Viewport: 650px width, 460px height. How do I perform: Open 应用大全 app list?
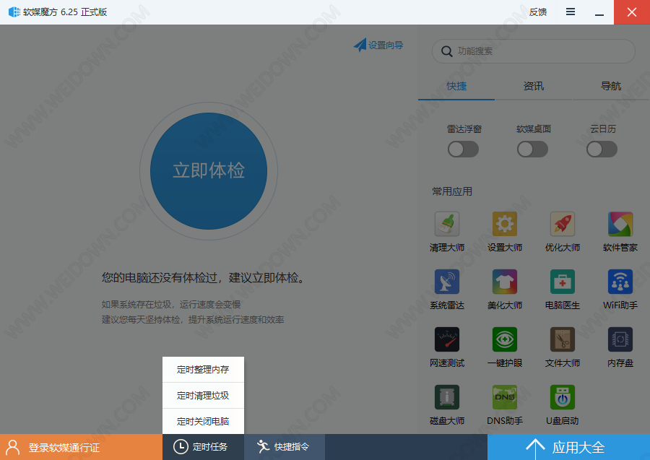pyautogui.click(x=569, y=447)
